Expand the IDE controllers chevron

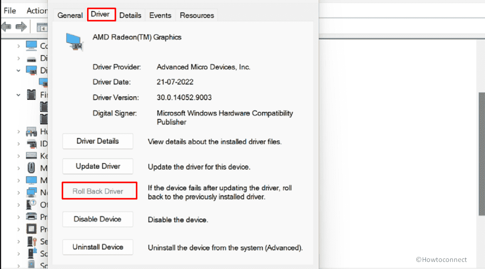tap(18, 143)
